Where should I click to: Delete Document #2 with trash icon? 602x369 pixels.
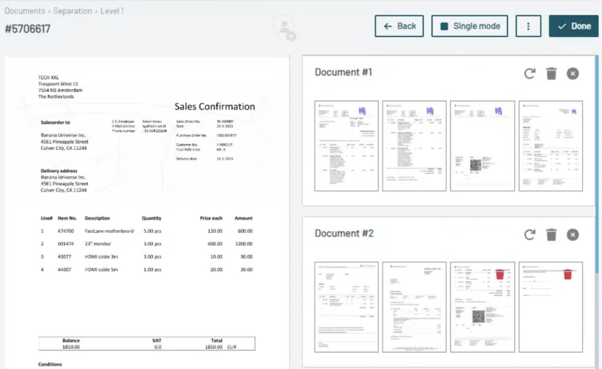[x=551, y=235]
